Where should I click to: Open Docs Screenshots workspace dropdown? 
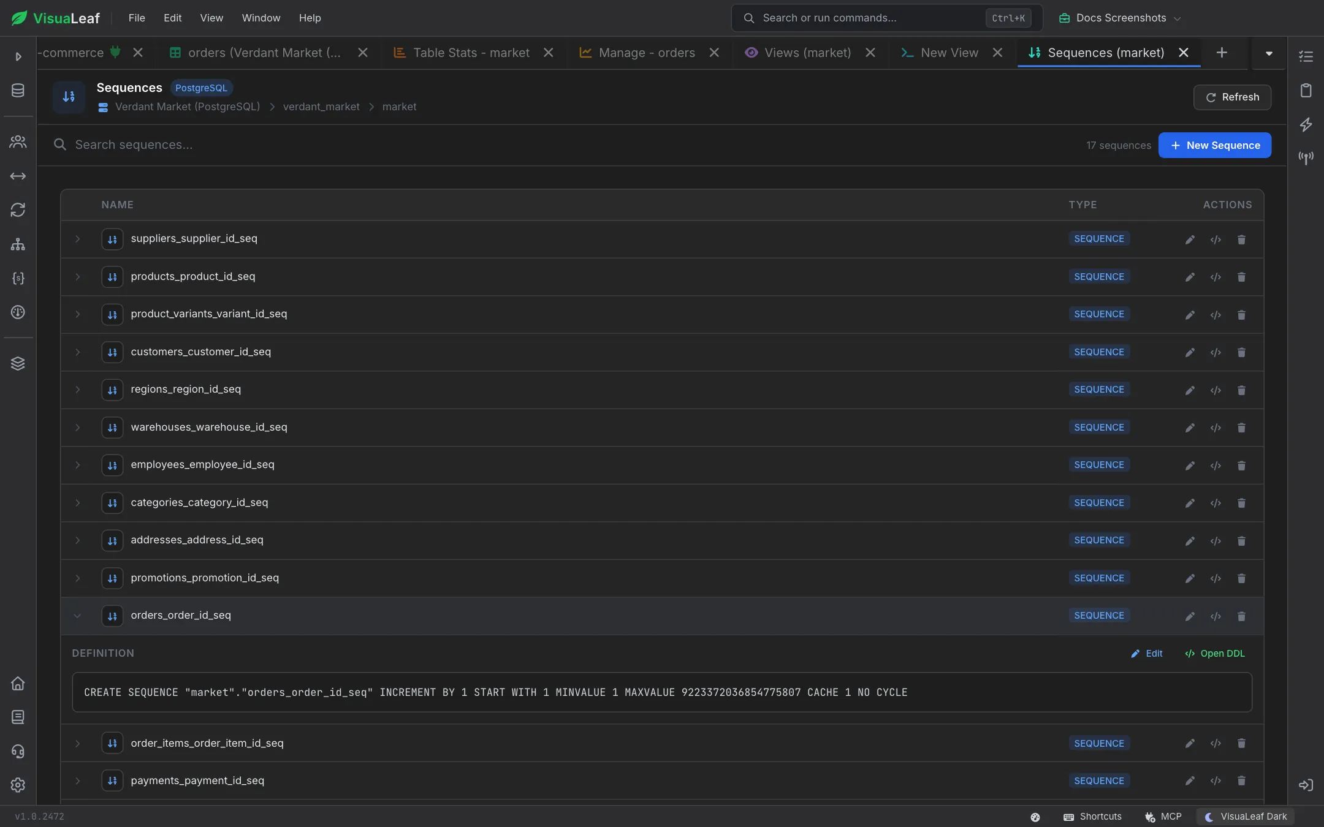coord(1120,18)
